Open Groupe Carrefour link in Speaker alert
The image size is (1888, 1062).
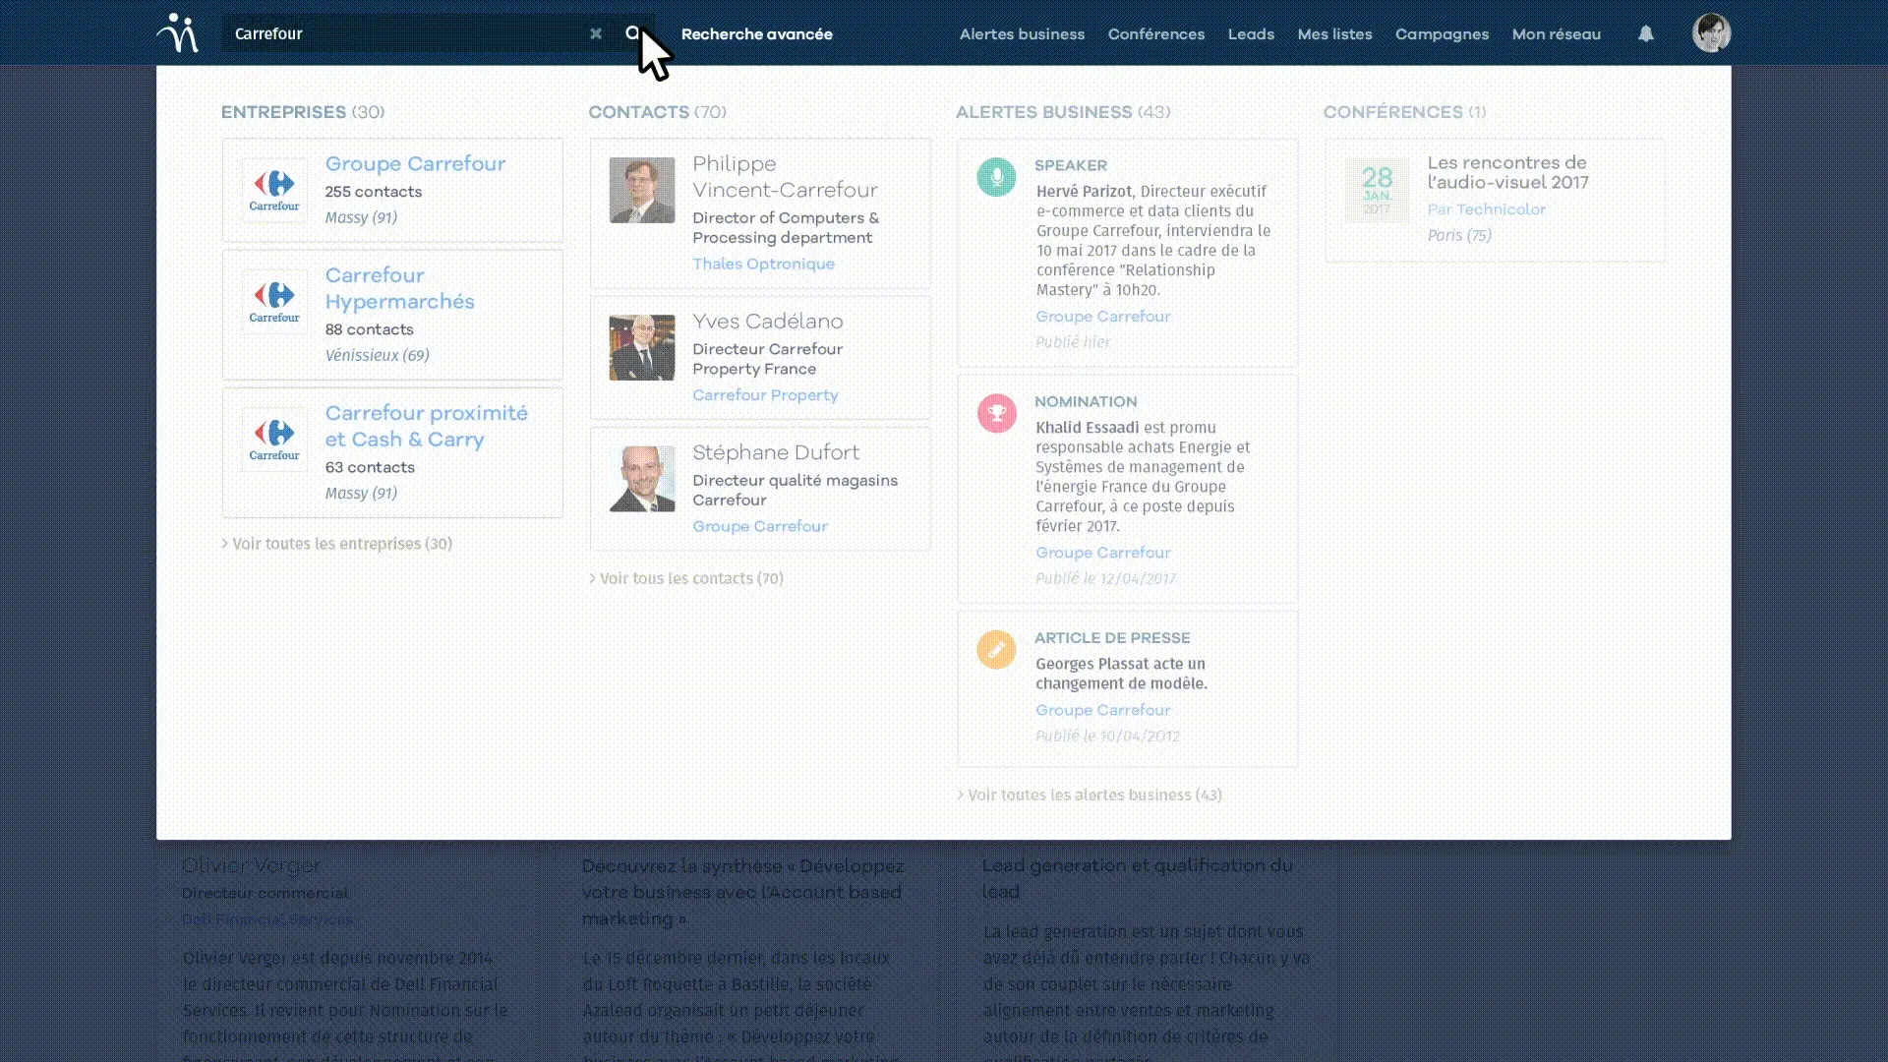coord(1102,317)
